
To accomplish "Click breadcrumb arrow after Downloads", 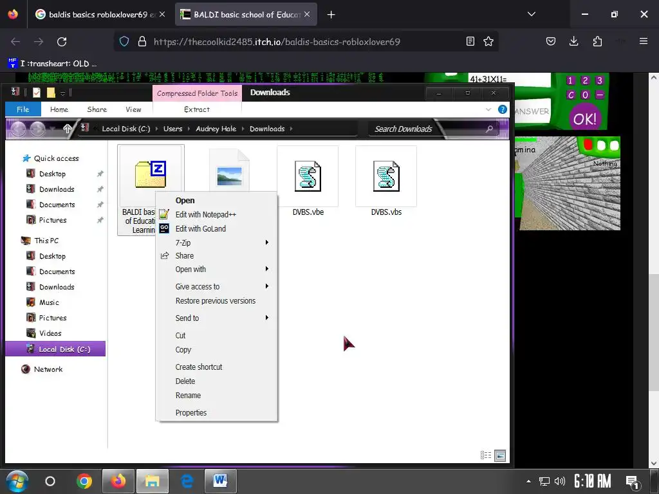I will (x=291, y=129).
